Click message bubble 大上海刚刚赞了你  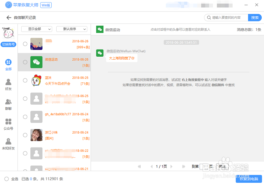(122, 58)
